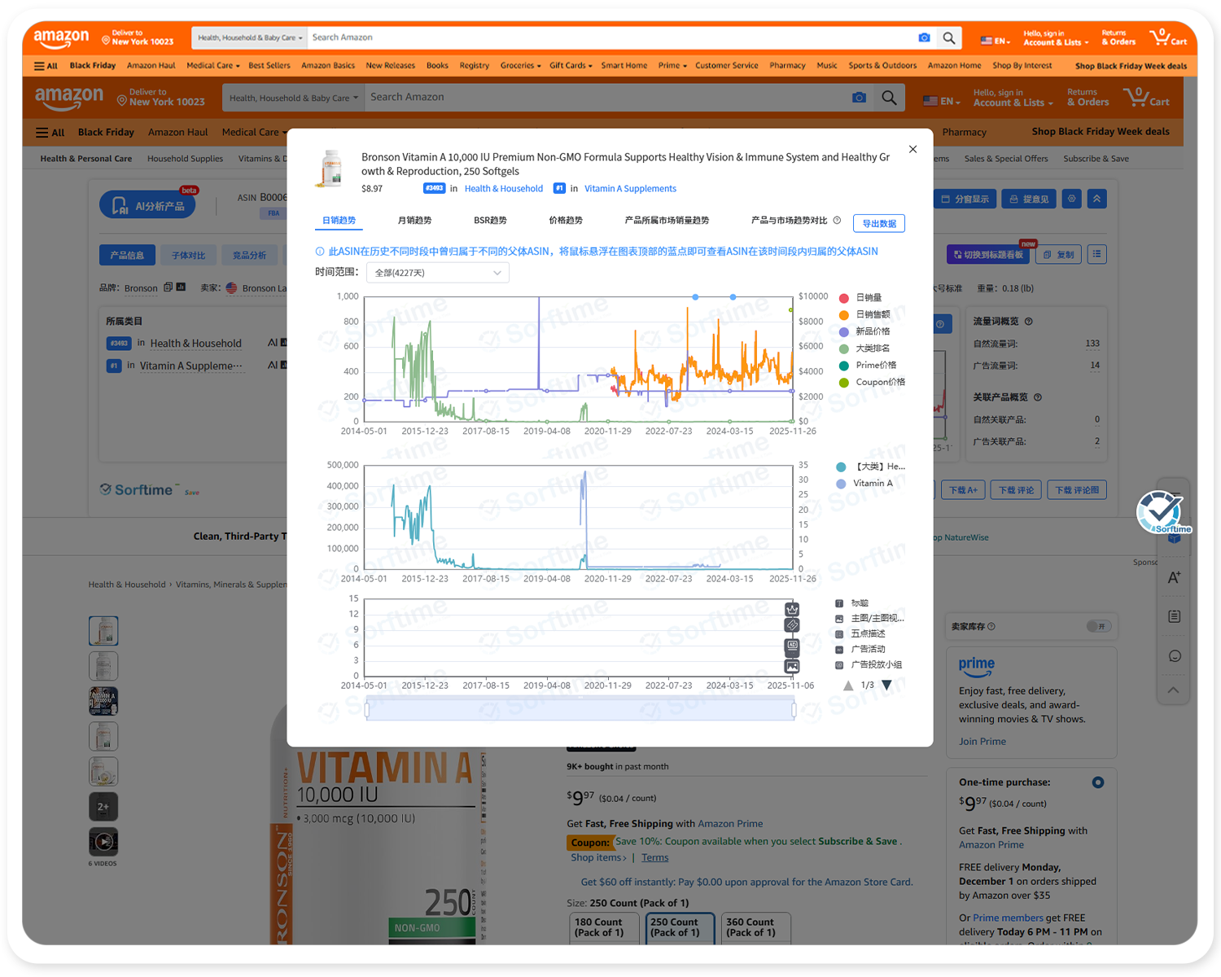The width and height of the screenshot is (1221, 977).
Task: Click the AD marker icon on the chart
Action: 792,646
